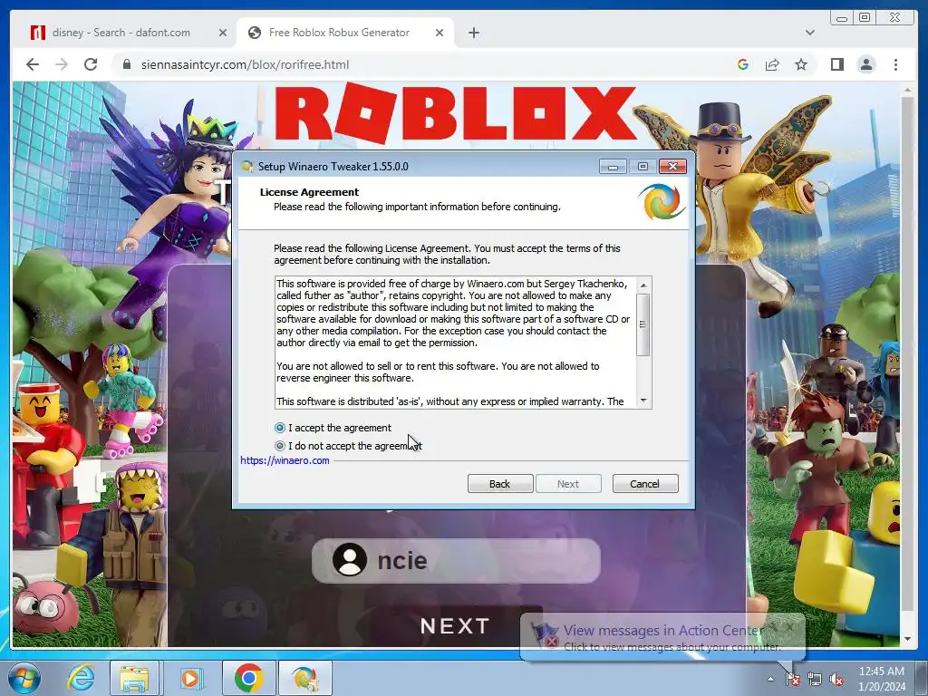Select I accept the agreement

(x=333, y=428)
